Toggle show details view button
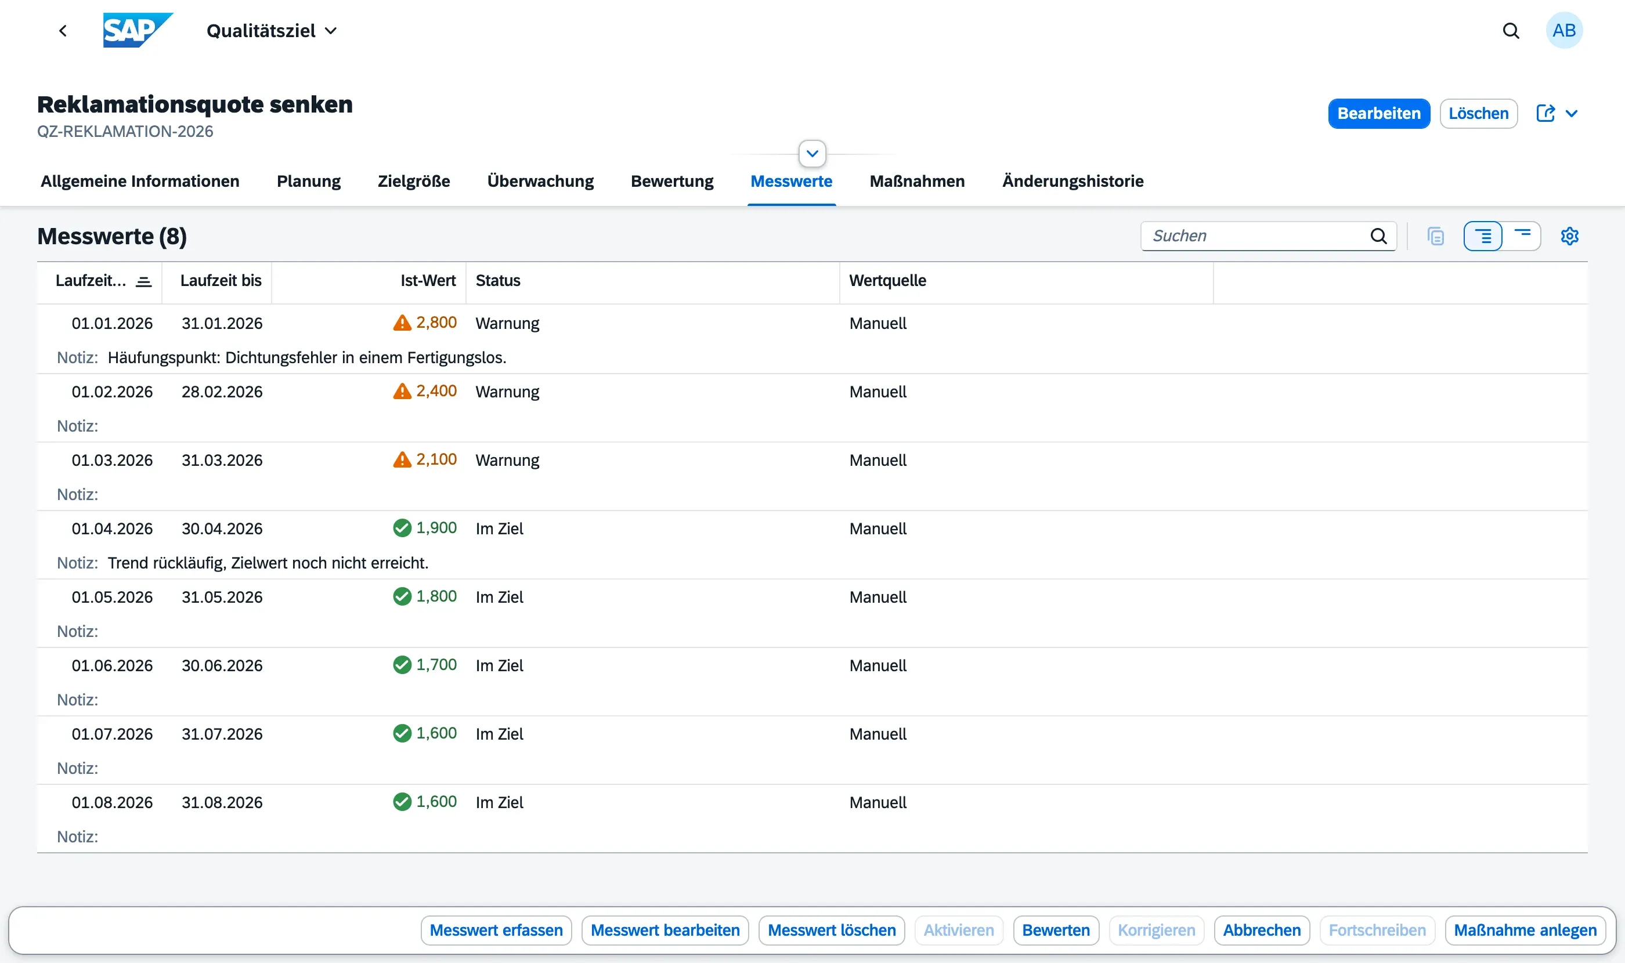 1482,236
